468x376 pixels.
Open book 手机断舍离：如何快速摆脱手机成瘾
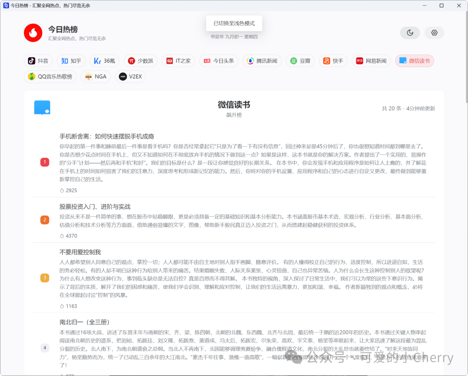pyautogui.click(x=107, y=136)
